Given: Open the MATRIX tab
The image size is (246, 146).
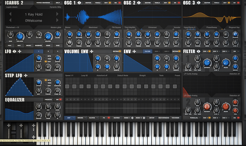Looking at the screenshot, I should 116,118.
